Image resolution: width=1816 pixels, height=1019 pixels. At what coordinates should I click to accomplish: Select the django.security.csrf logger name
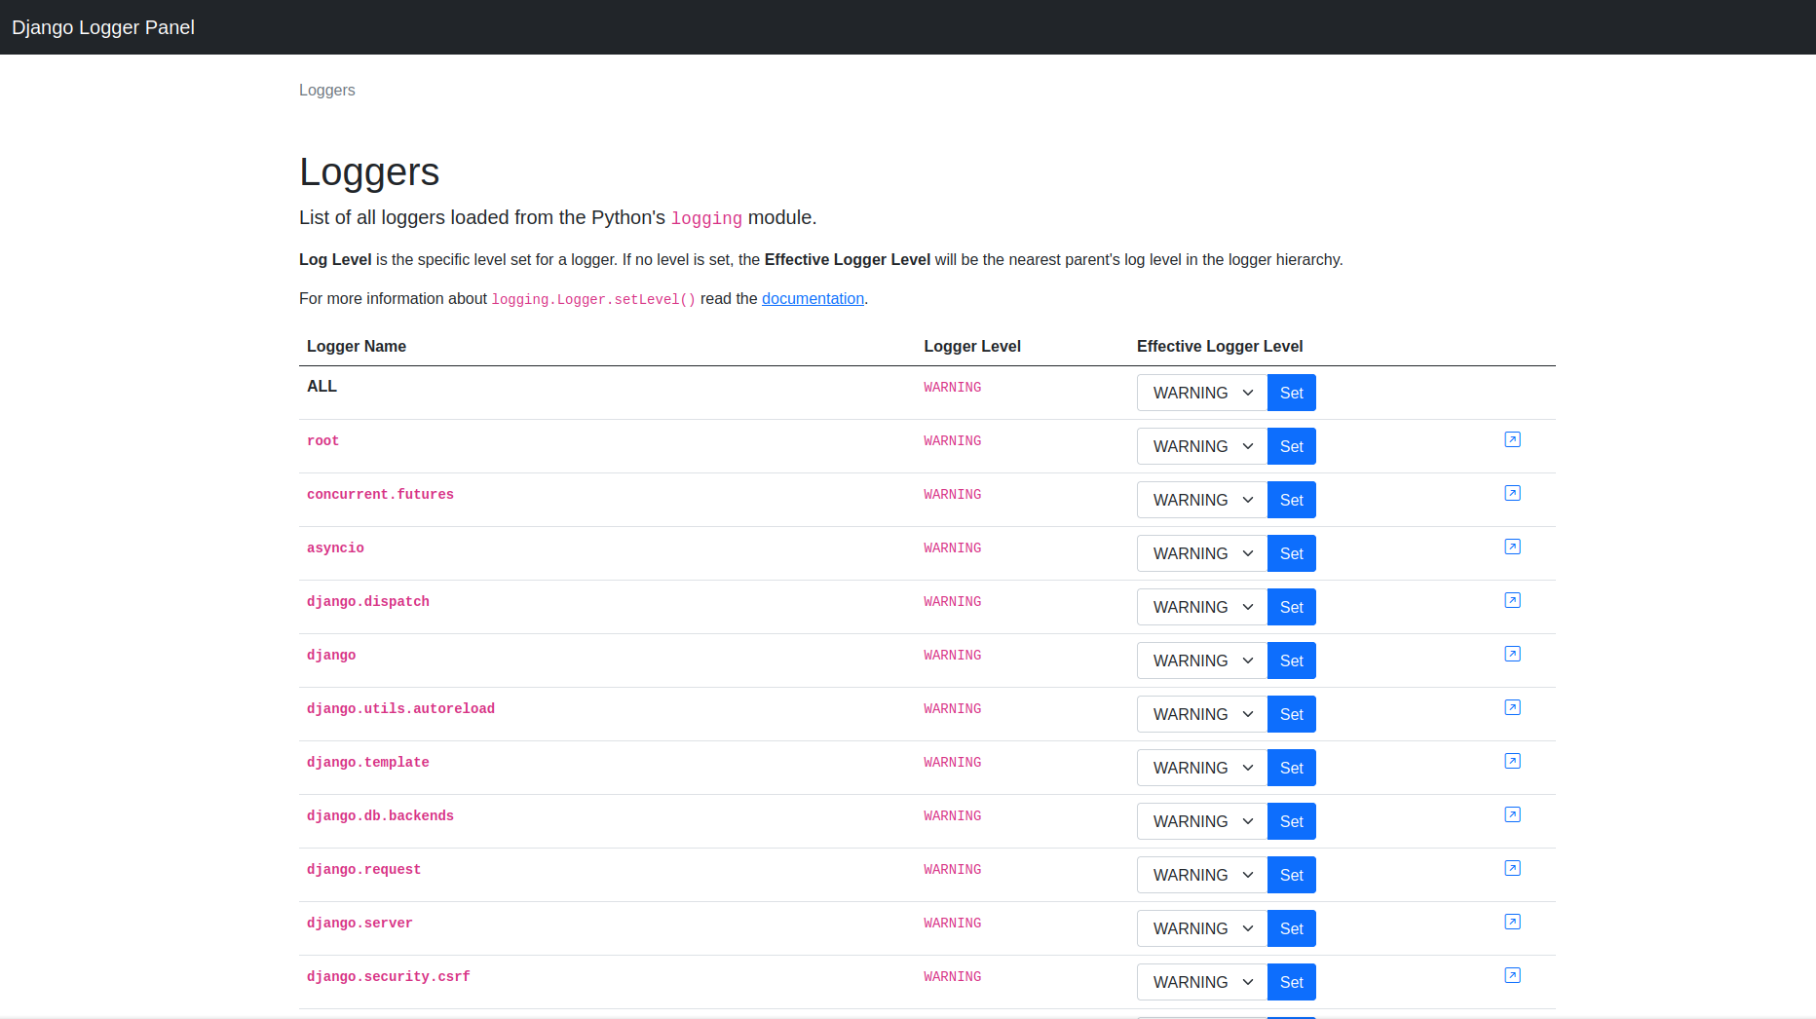(x=389, y=976)
